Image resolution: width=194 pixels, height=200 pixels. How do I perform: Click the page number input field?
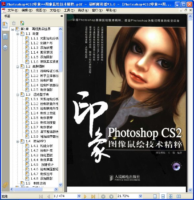click(x=65, y=196)
